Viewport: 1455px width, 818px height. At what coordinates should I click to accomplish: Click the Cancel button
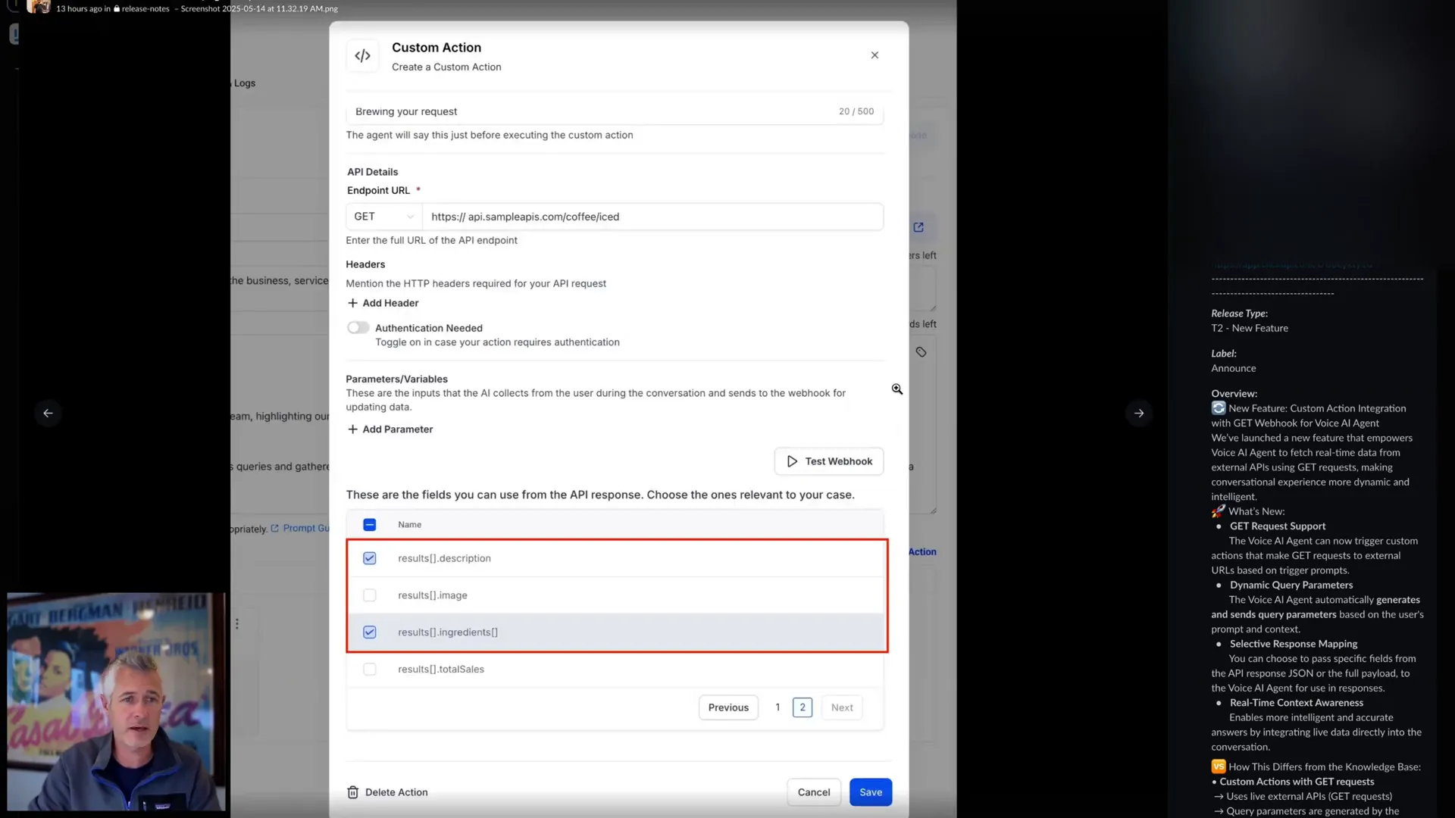814,792
